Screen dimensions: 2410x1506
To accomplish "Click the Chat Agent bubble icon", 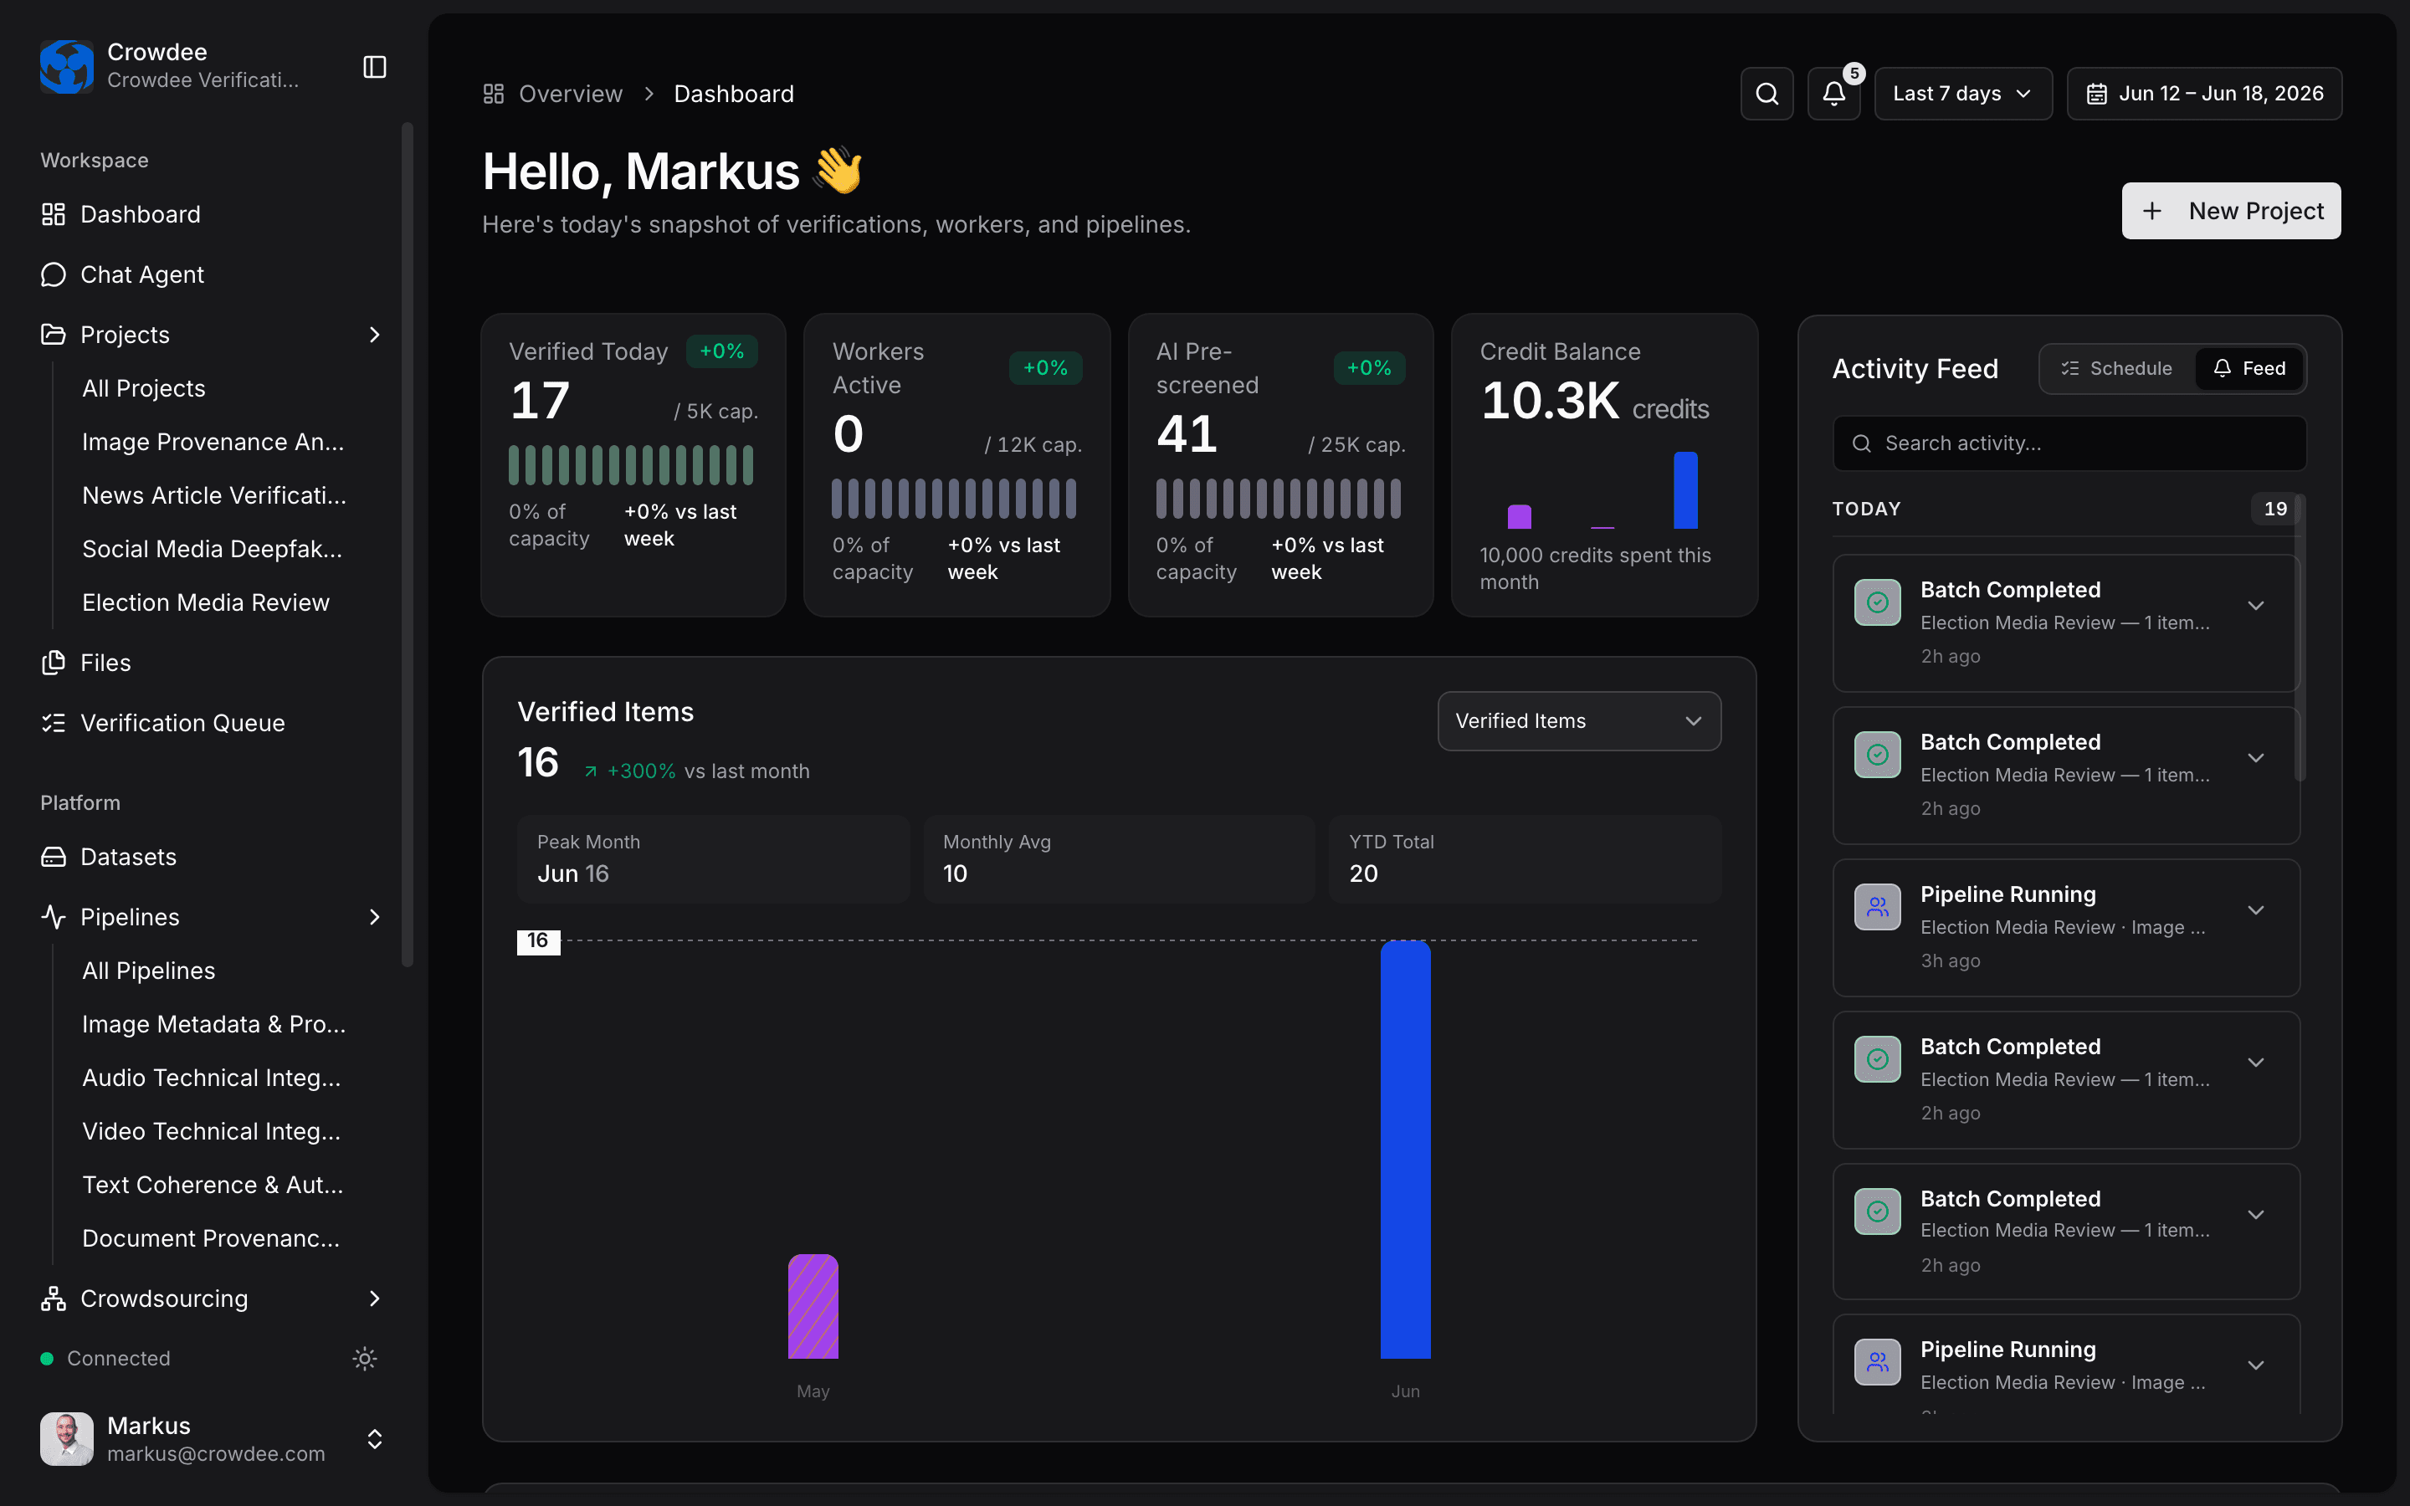I will 53,274.
